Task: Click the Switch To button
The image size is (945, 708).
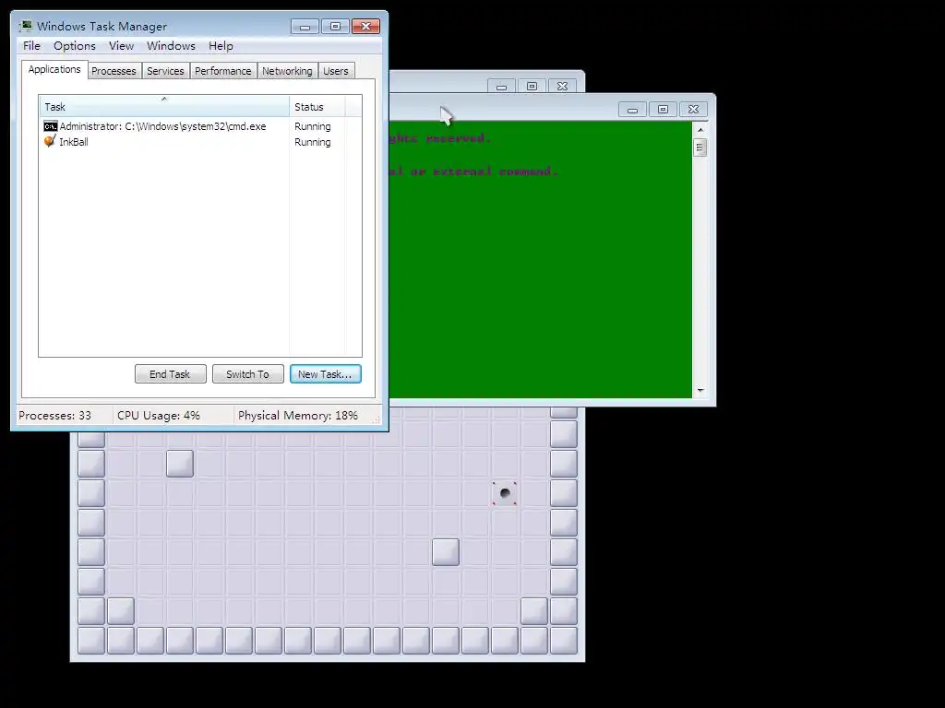Action: coord(247,374)
